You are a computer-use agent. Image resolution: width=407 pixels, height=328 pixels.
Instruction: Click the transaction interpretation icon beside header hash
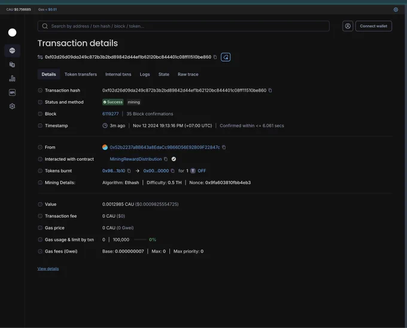(x=226, y=57)
